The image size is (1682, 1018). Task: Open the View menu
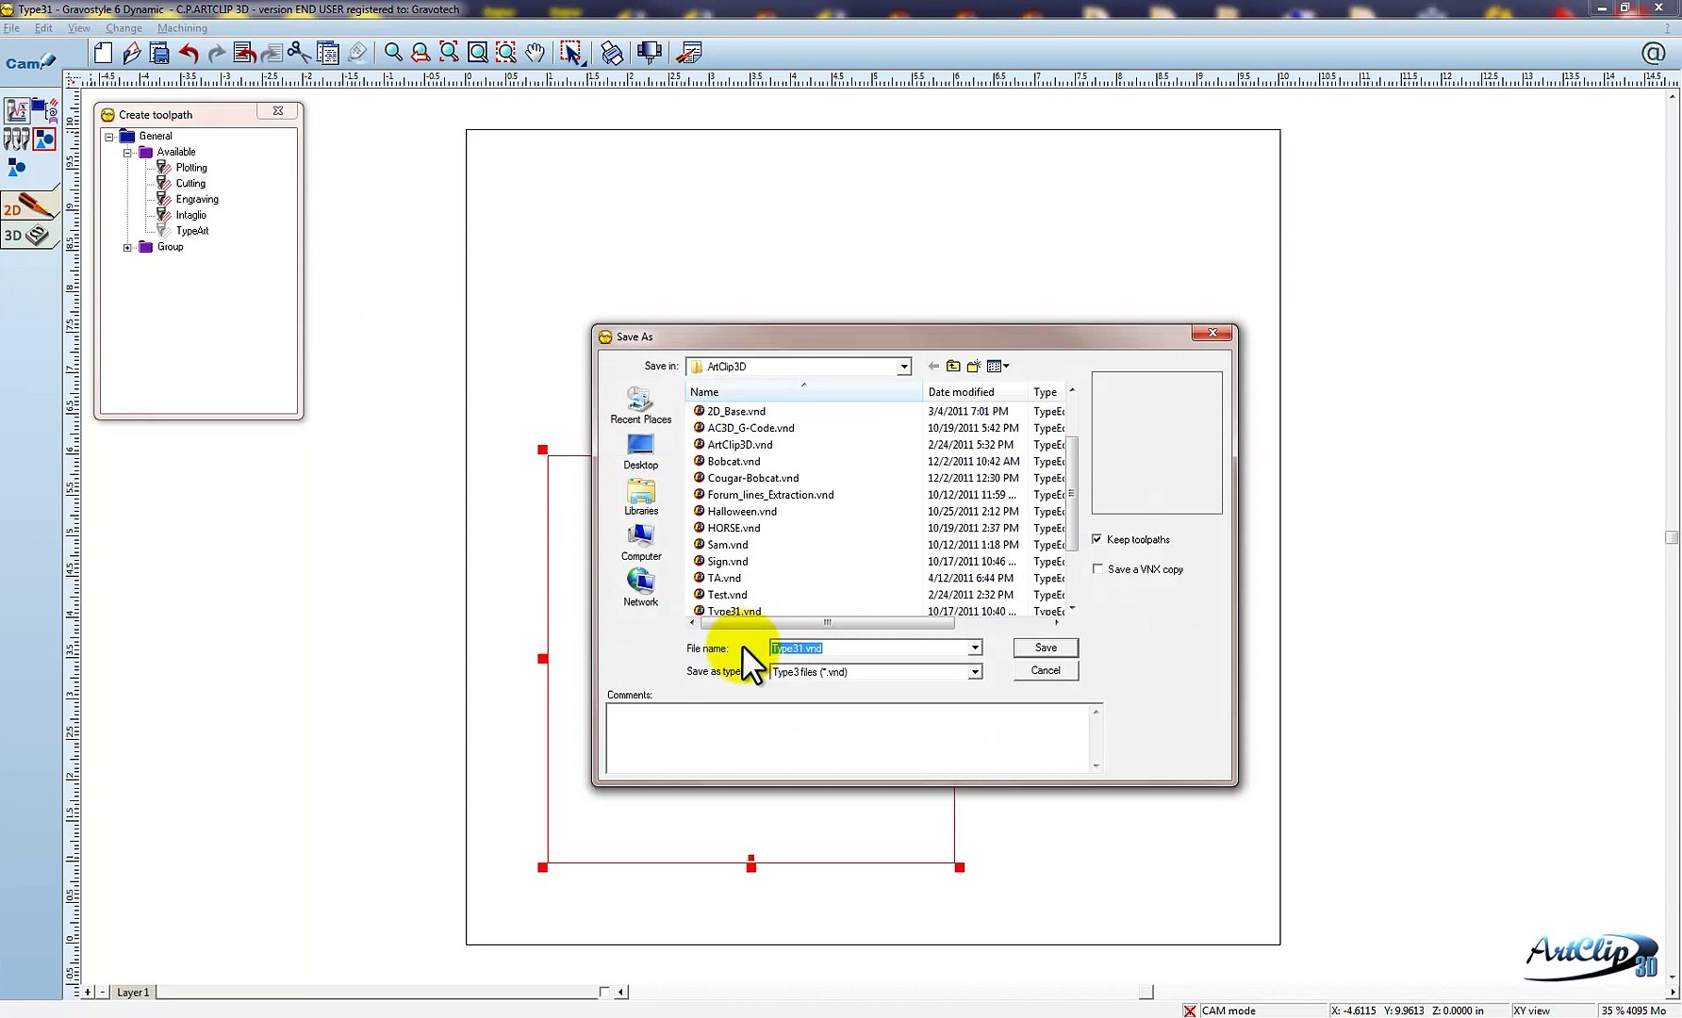point(79,28)
